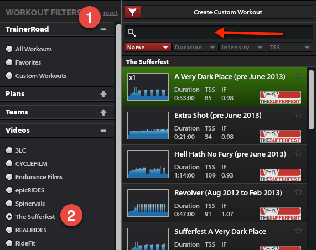Click into the workout search field

pyautogui.click(x=219, y=33)
